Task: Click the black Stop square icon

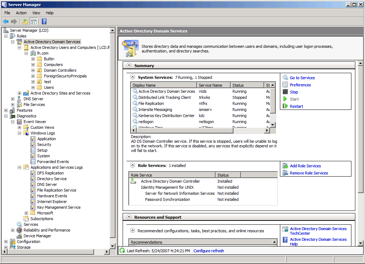Action: 285,92
